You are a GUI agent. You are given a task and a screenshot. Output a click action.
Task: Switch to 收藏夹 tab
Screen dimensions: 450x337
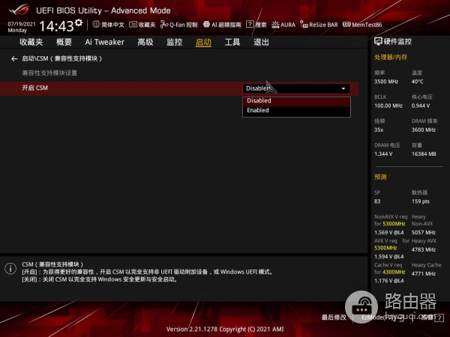31,42
